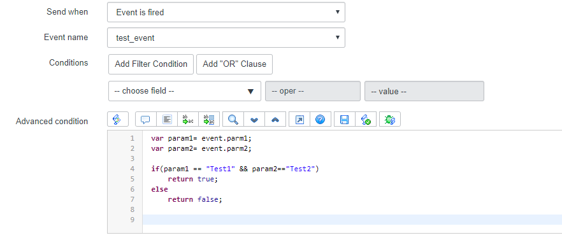Open the search magnifier tool
Screen dimensions: 562x240
coord(233,119)
